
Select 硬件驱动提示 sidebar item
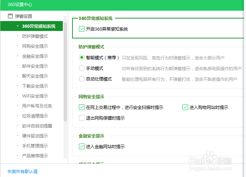(x=35, y=136)
